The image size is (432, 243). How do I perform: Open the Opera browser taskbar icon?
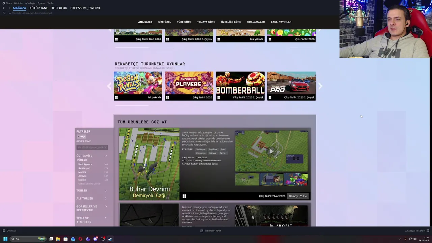80,239
